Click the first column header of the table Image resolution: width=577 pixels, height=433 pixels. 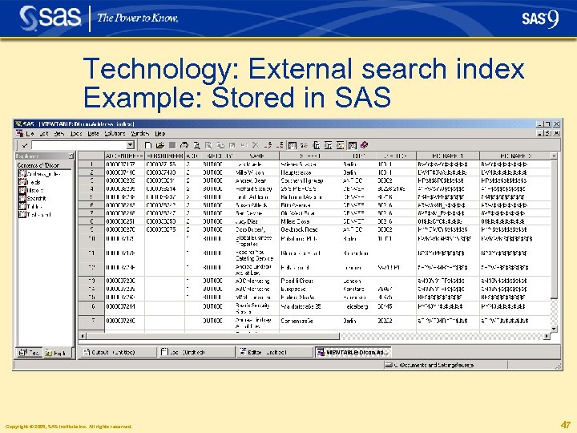pos(124,156)
